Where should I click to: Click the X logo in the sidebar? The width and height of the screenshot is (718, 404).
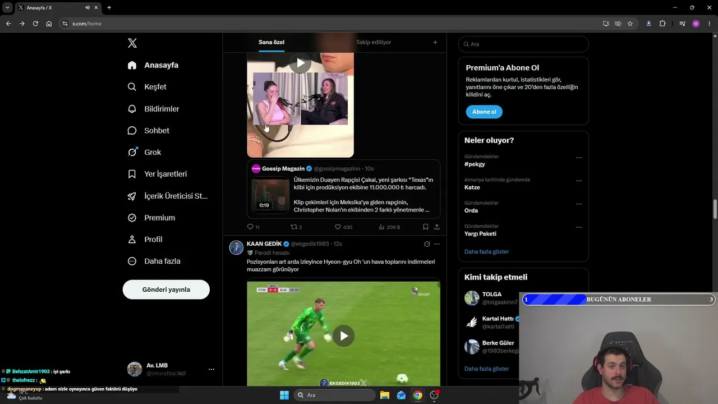pos(132,43)
